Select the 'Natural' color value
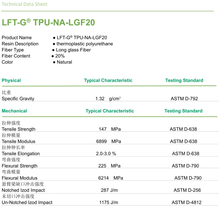Viewport: 219px width, 206px height. coord(64,62)
